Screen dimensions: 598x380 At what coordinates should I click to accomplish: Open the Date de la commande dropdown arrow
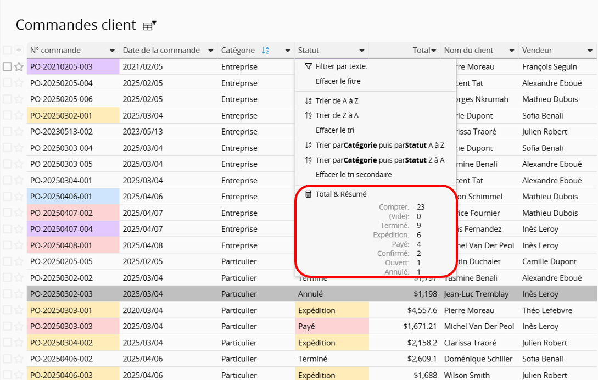point(211,51)
